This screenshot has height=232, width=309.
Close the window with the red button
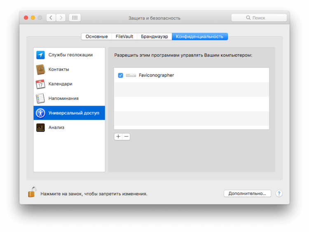click(26, 18)
